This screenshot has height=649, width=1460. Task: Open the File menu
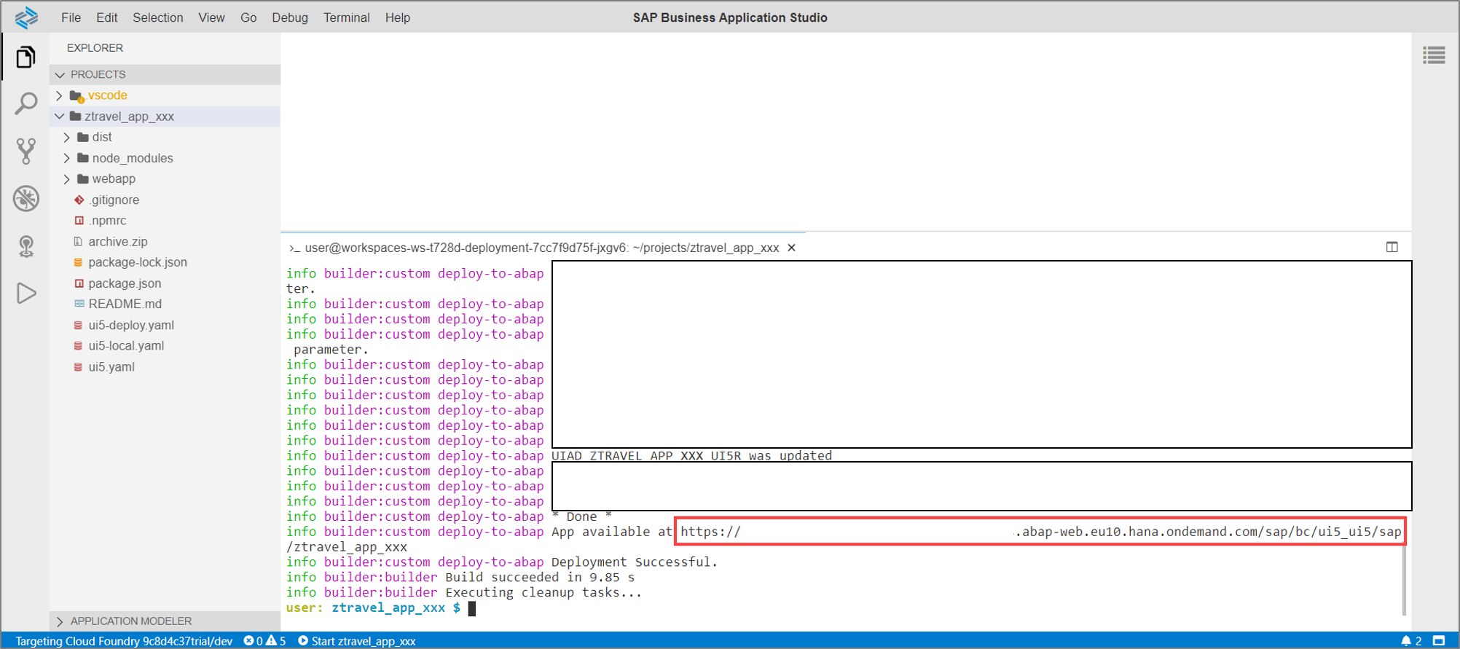point(71,17)
